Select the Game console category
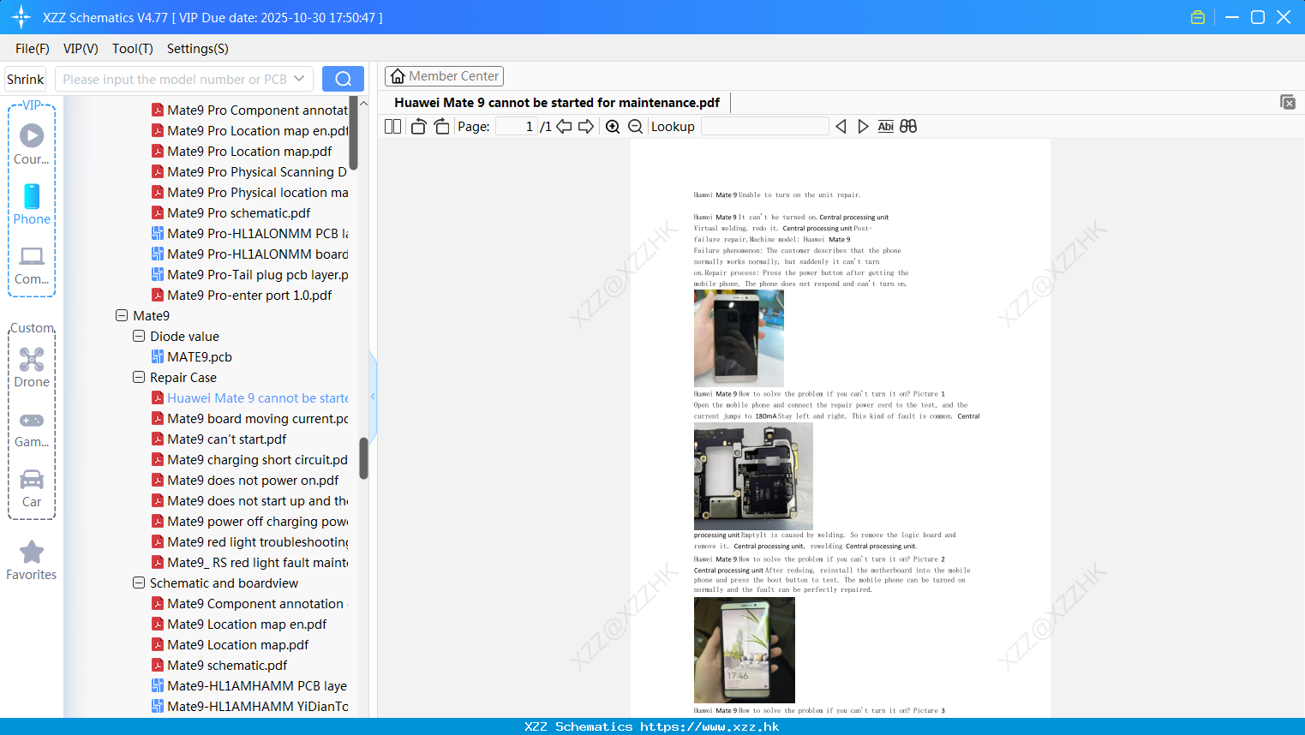The width and height of the screenshot is (1305, 735). point(32,428)
